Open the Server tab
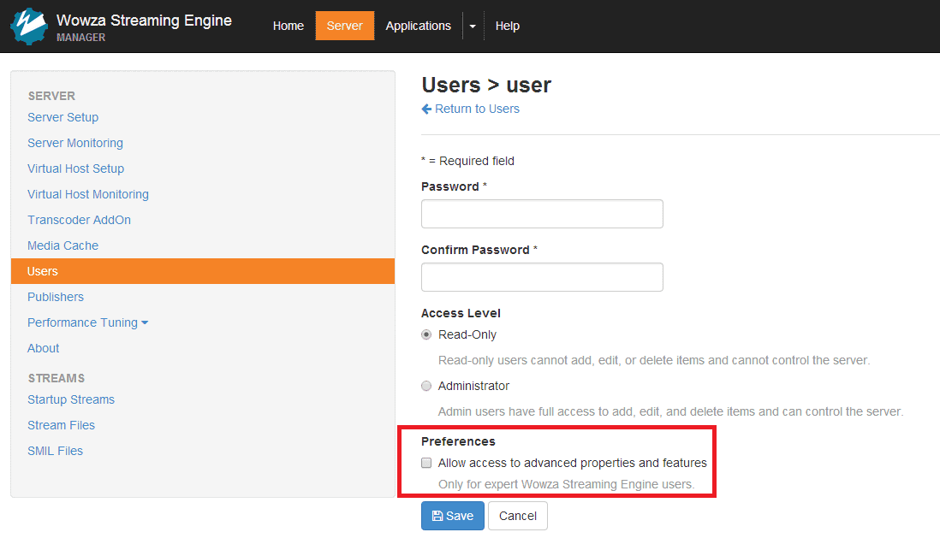This screenshot has height=544, width=940. 345,27
